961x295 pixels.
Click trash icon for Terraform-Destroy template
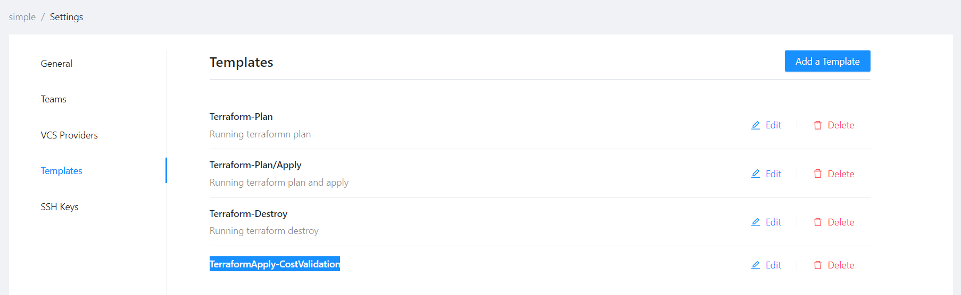point(818,222)
